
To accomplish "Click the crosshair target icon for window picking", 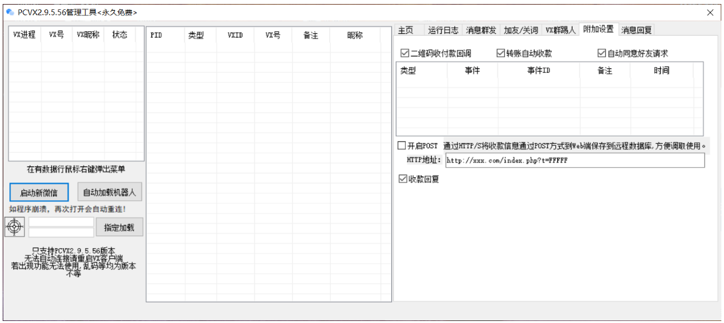I will (16, 226).
